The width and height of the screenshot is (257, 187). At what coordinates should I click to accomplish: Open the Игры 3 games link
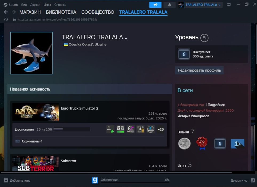coord(184,165)
